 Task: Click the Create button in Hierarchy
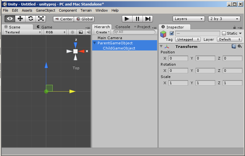[103, 32]
